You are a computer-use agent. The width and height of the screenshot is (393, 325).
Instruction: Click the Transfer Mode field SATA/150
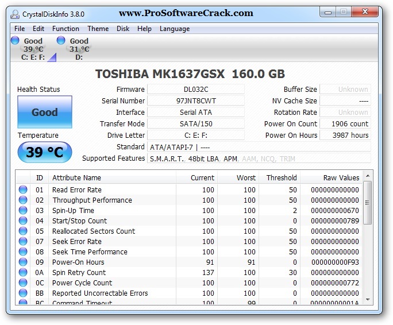coord(196,124)
